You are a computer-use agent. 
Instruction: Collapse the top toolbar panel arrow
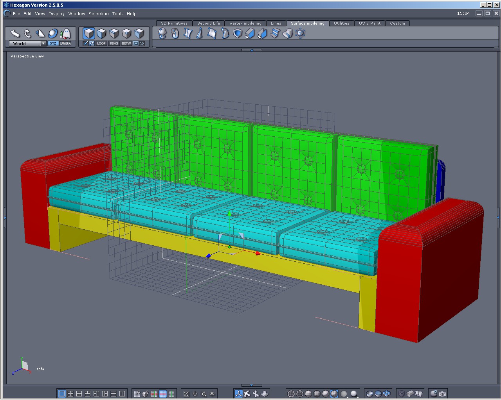coord(252,50)
